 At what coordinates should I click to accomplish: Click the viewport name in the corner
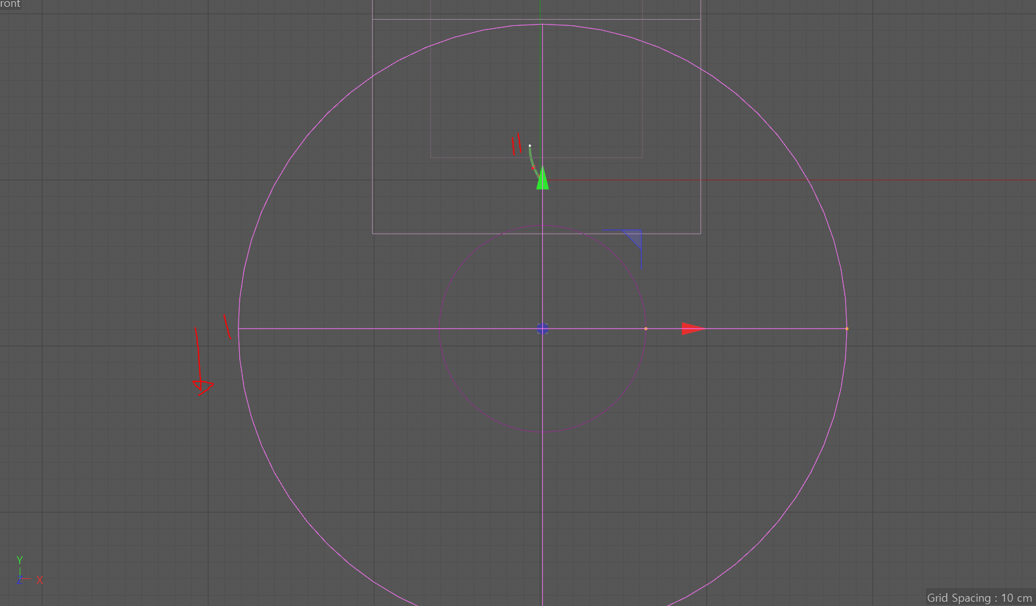pos(9,4)
